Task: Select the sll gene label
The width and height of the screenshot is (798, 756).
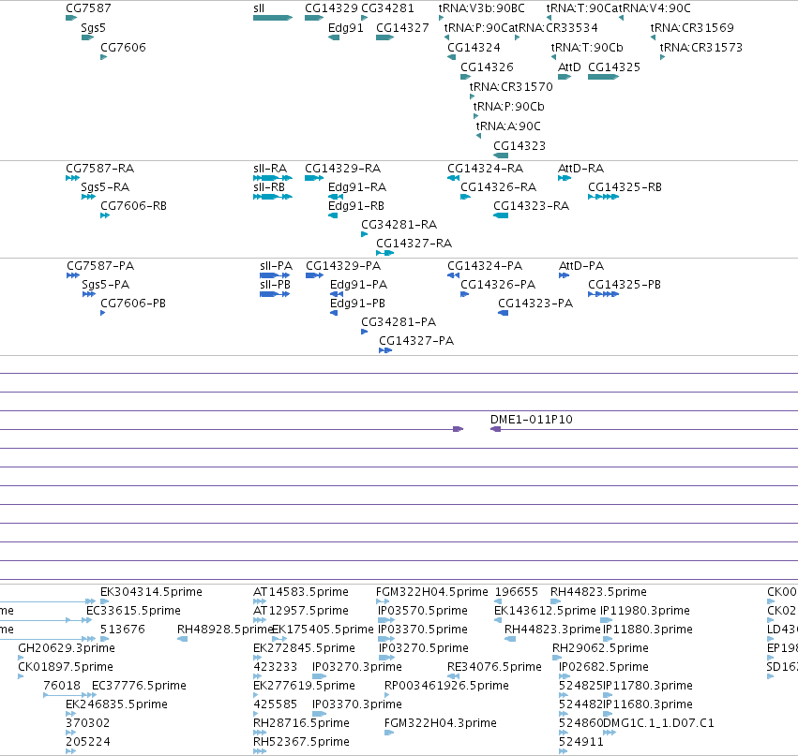Action: (x=259, y=8)
